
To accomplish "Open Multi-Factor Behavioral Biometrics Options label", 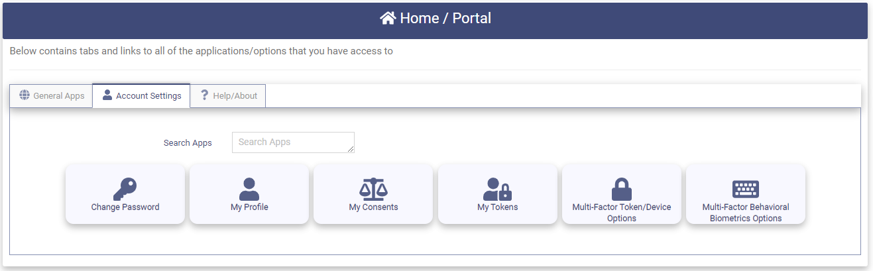I will [745, 213].
